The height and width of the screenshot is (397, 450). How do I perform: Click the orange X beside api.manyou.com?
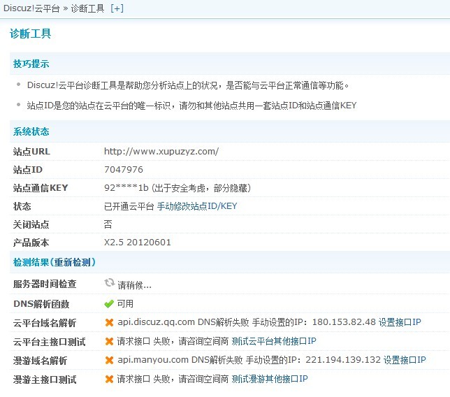[109, 360]
